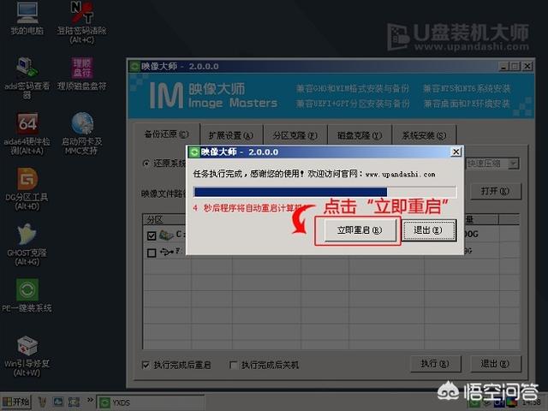Open 启动网卡及MMC支持 desktop icon
The image size is (548, 411).
[82, 134]
